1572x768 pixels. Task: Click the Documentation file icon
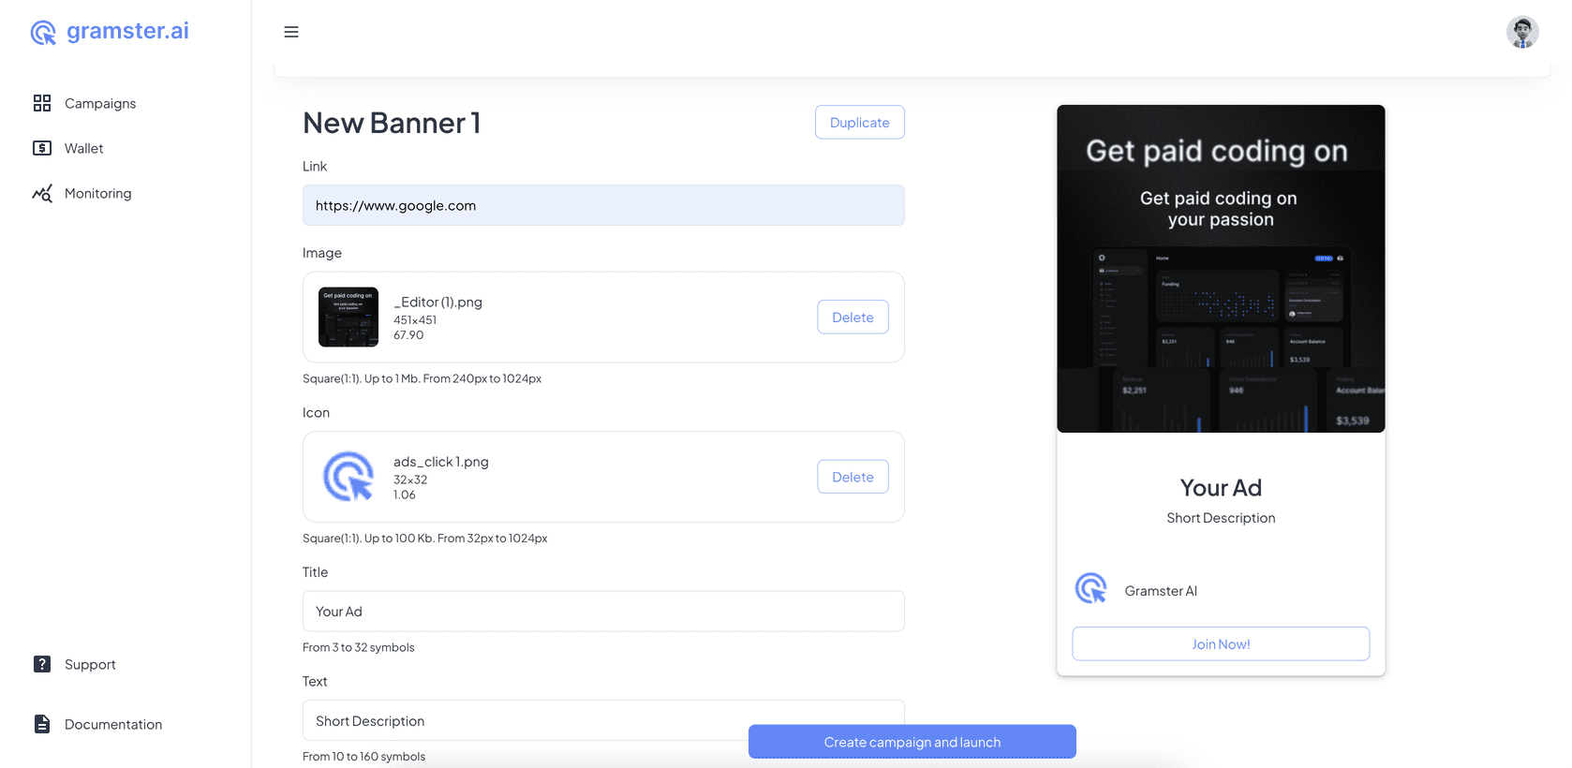[x=42, y=724]
